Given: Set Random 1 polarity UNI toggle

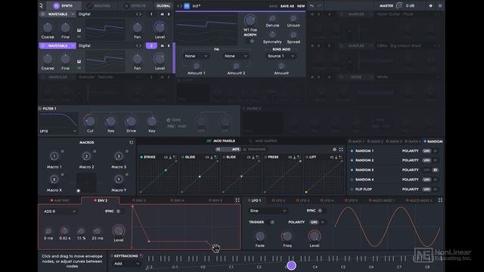Looking at the screenshot, I should tap(427, 151).
